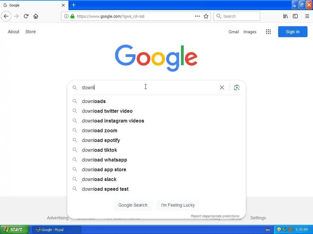This screenshot has width=313, height=234.
Task: Toggle the sidebar view
Action: point(295,16)
